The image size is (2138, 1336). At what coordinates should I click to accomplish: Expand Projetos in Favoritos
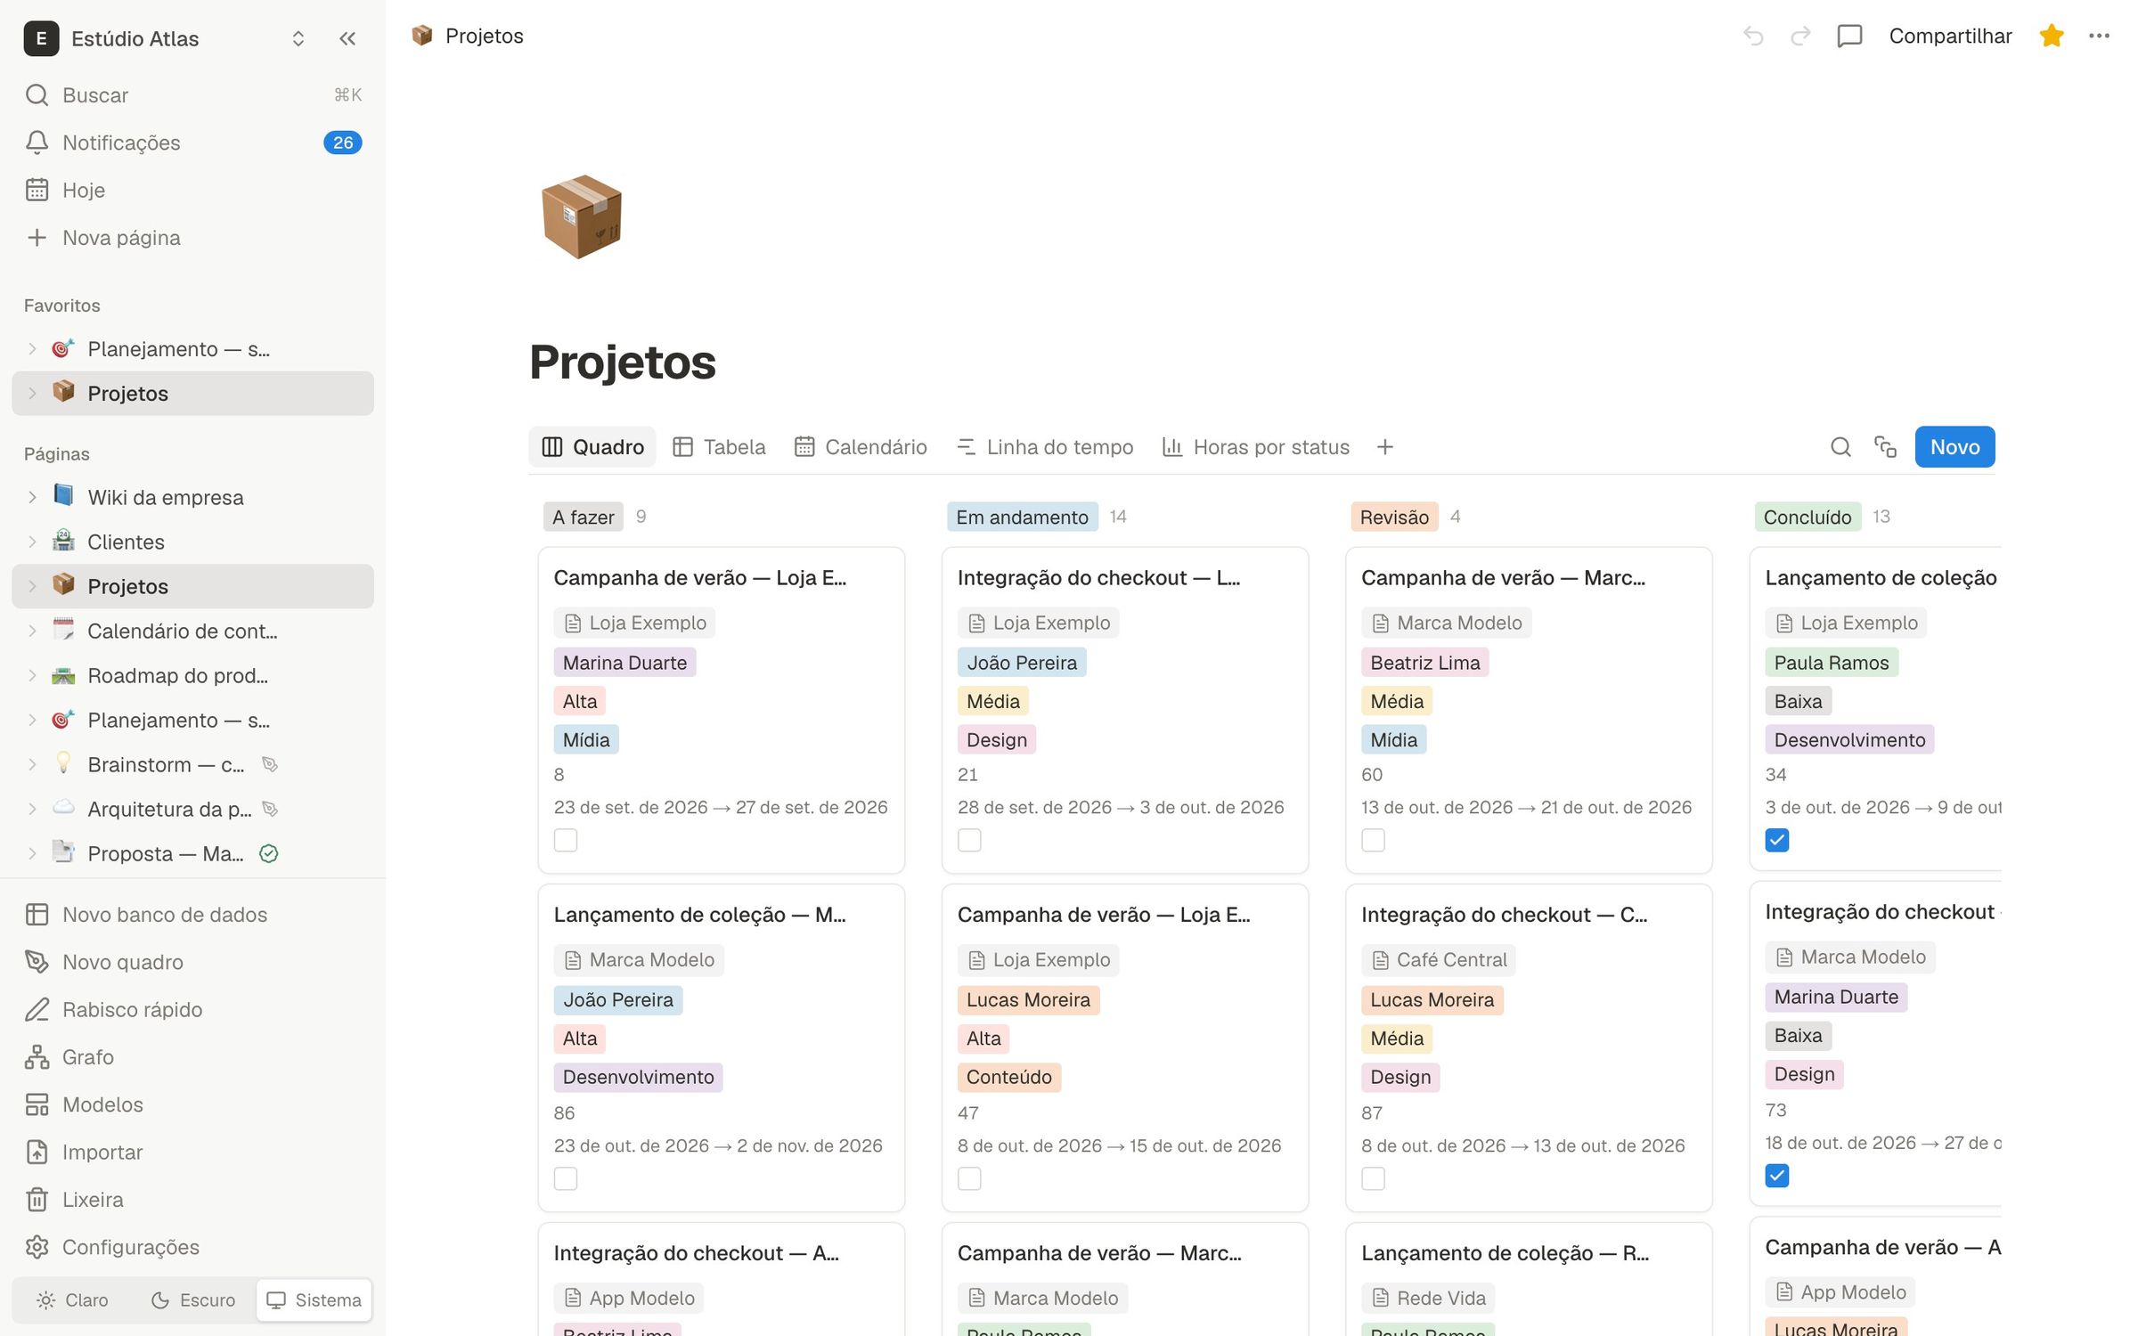tap(32, 394)
